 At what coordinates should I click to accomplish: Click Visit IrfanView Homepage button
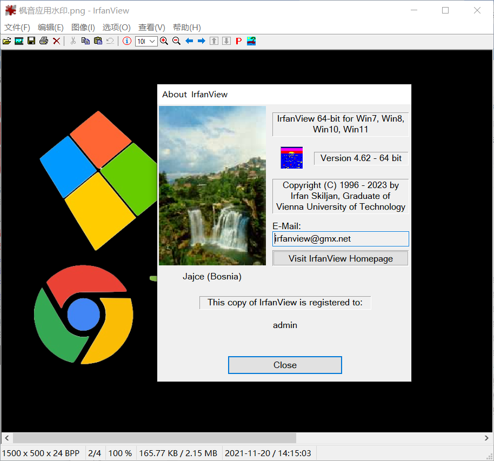point(341,258)
